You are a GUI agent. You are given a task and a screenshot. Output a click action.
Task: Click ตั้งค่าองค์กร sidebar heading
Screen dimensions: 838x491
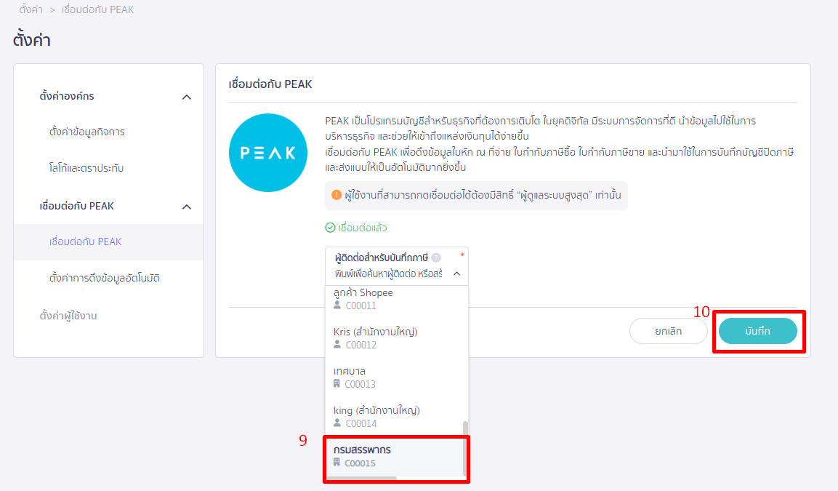67,96
